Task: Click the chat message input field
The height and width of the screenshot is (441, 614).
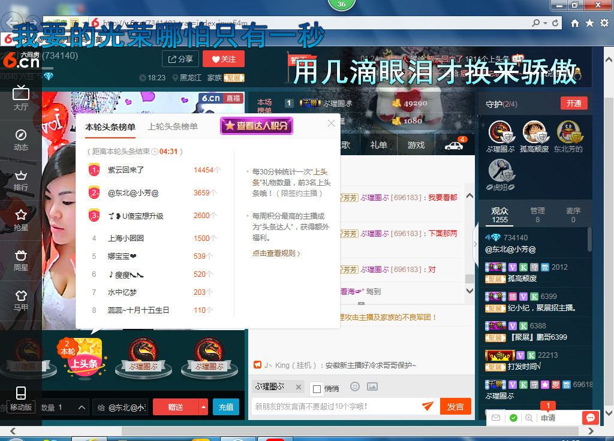Action: coord(336,407)
